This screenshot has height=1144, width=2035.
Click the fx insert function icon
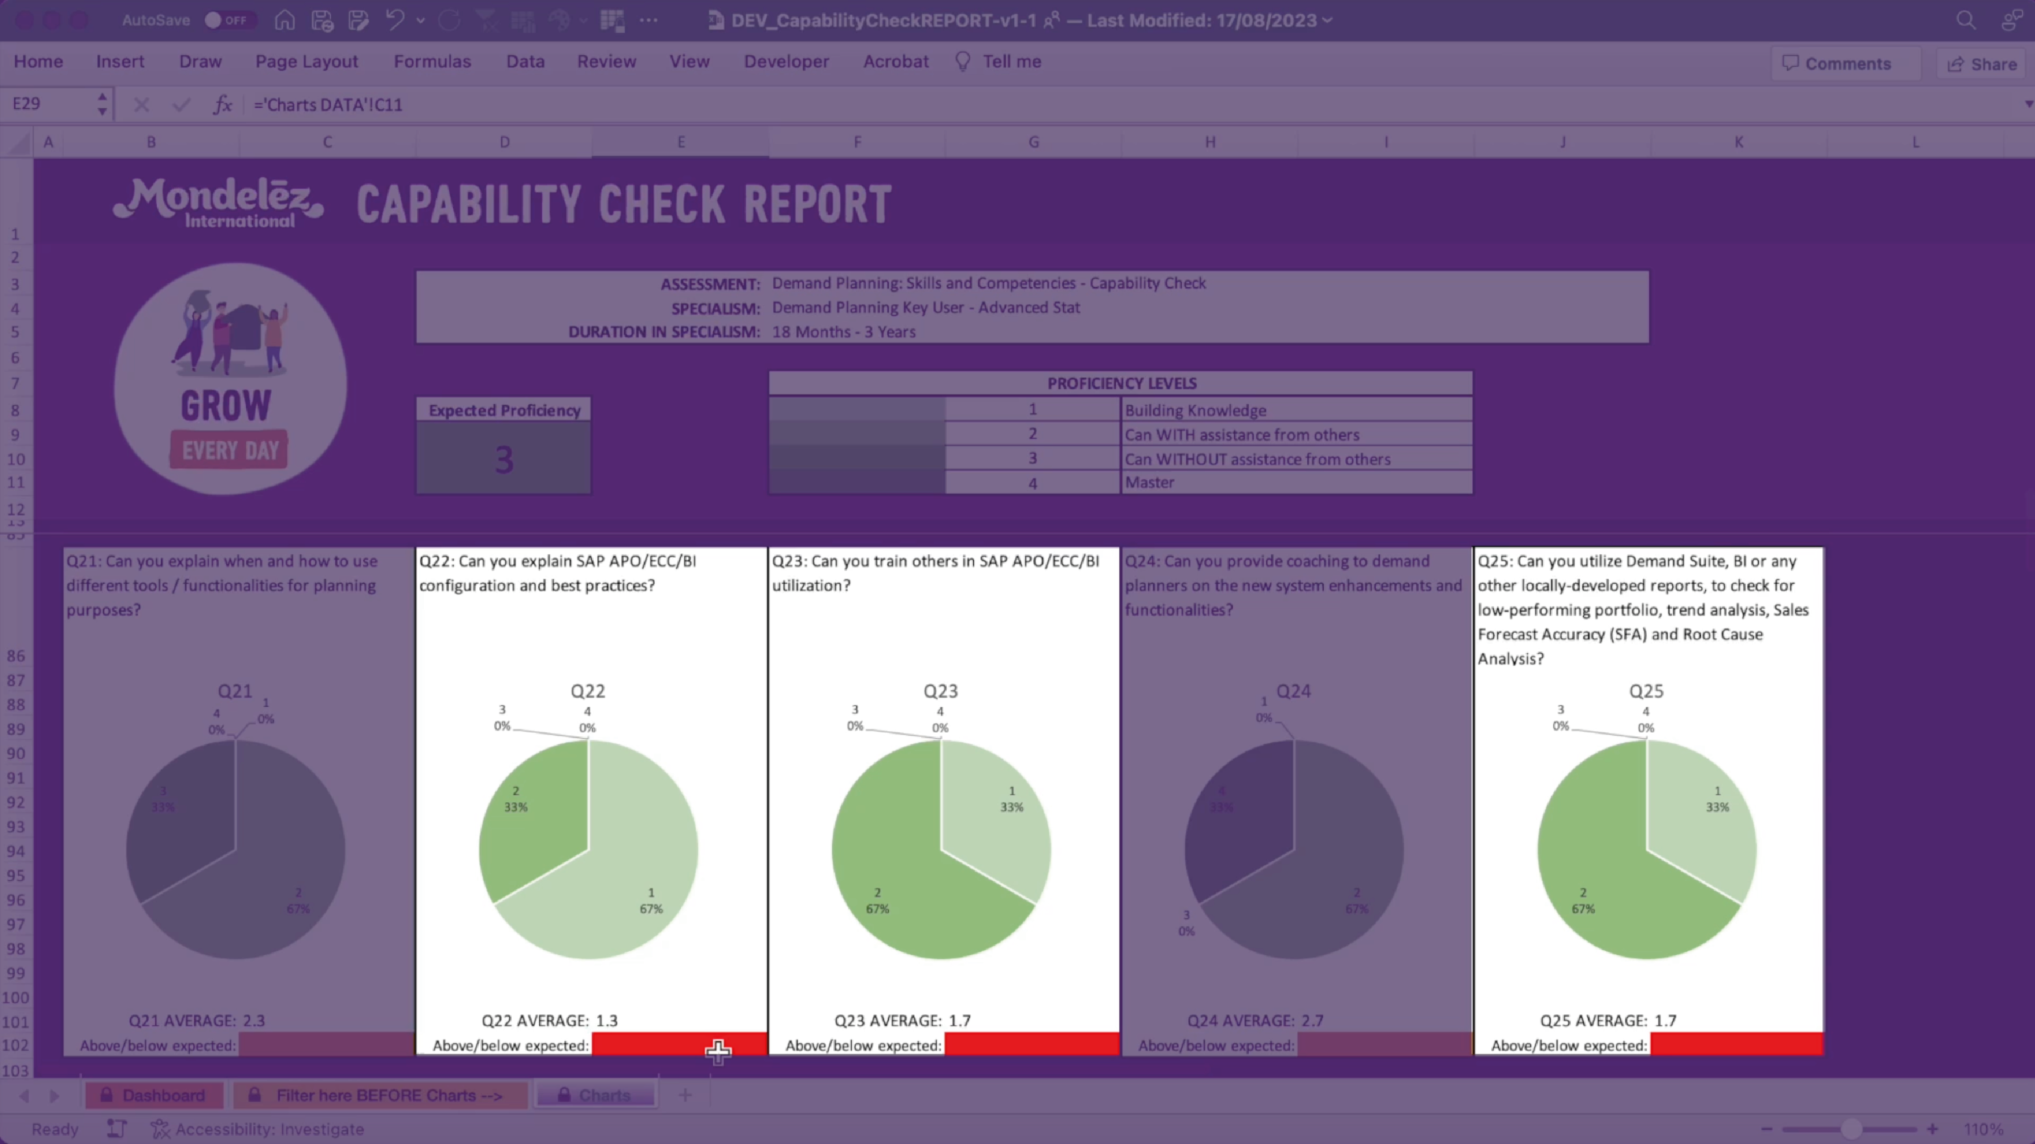[222, 104]
